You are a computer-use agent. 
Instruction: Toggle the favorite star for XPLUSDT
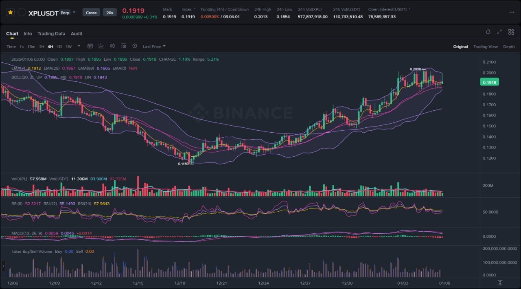[11, 13]
